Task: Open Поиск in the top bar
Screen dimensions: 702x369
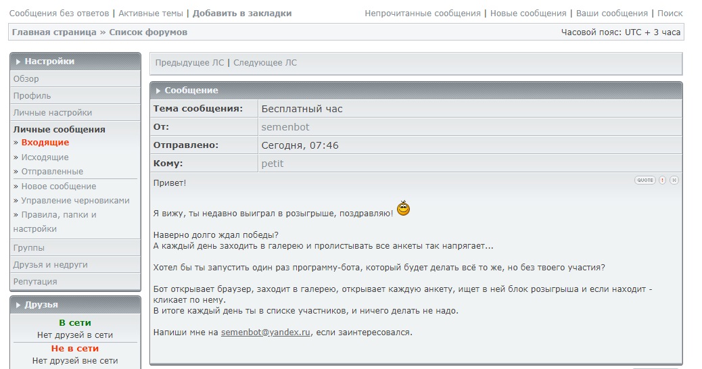Action: coord(670,14)
